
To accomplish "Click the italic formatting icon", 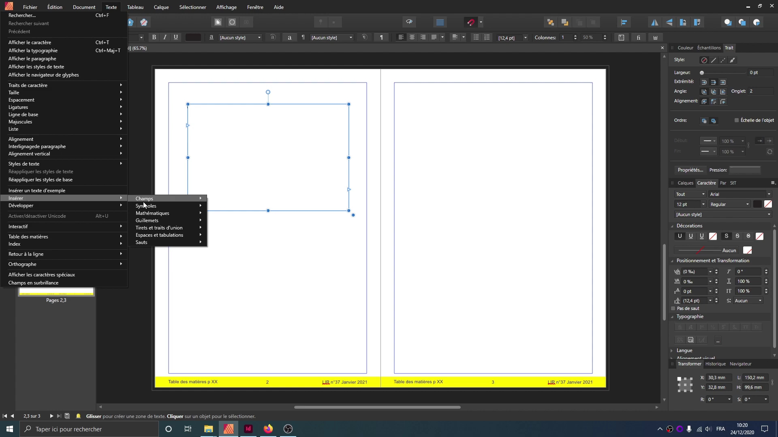I will (x=165, y=37).
